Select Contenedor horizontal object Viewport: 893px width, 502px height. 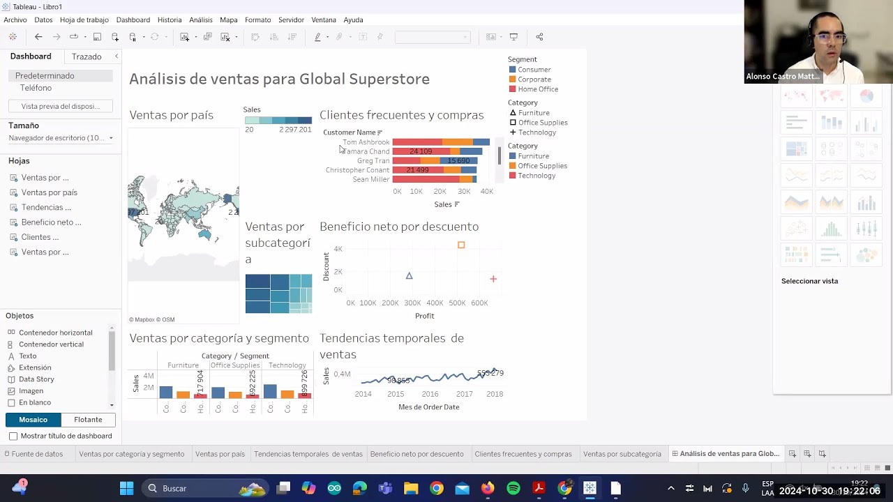56,333
